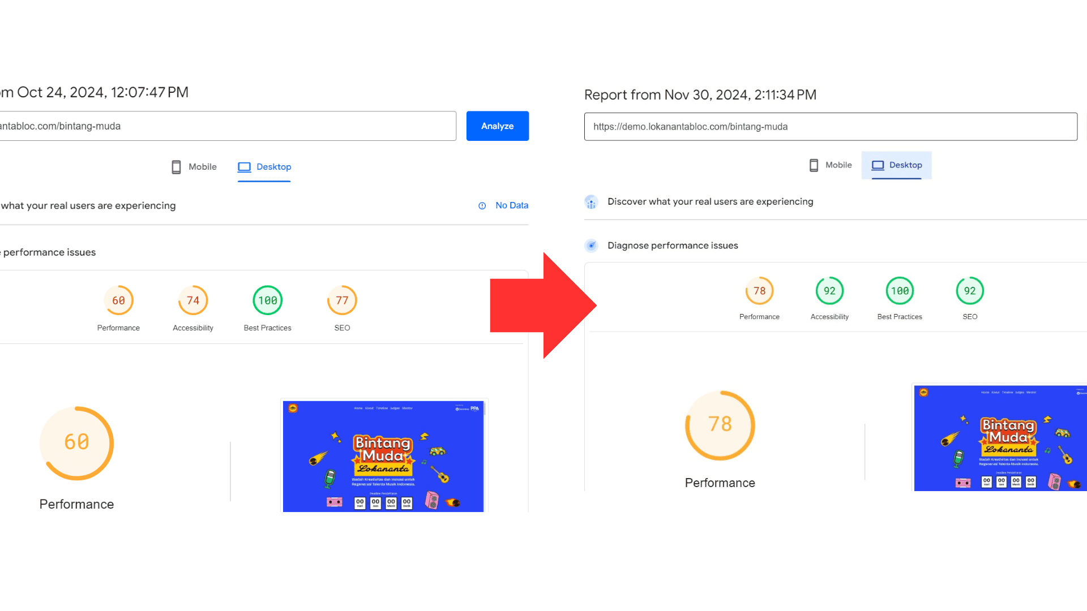
Task: Click the Accessibility score icon (92)
Action: [x=829, y=290]
